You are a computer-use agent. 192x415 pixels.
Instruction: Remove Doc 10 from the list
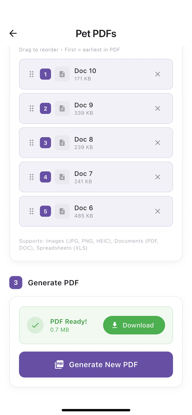157,74
